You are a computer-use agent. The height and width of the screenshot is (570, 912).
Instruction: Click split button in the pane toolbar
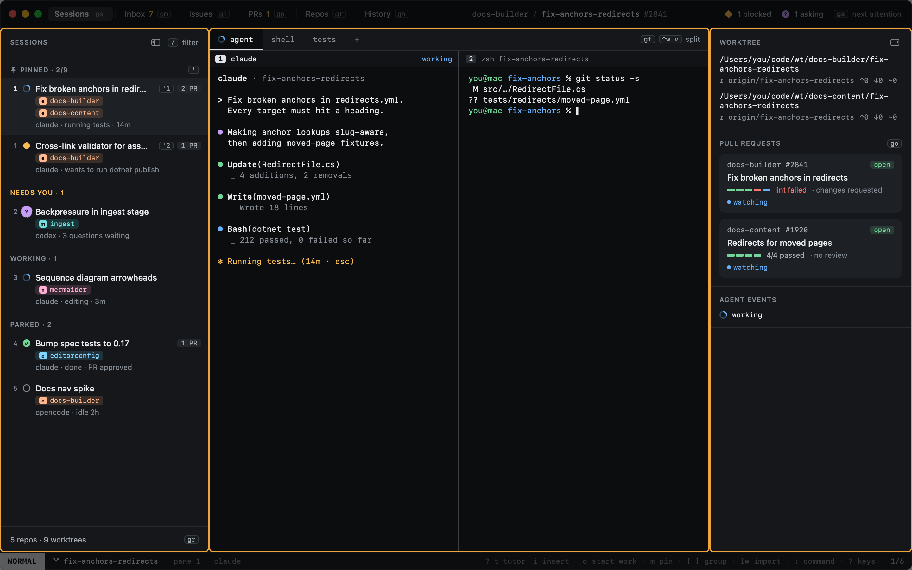(x=692, y=39)
